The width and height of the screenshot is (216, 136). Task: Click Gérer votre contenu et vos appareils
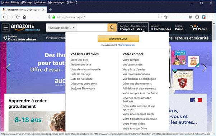(139, 108)
